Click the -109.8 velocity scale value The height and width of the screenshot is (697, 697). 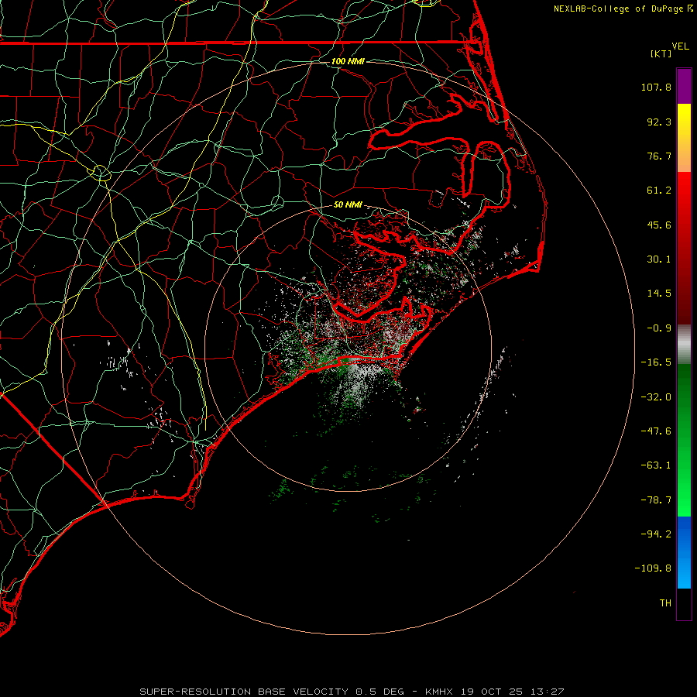tap(654, 568)
